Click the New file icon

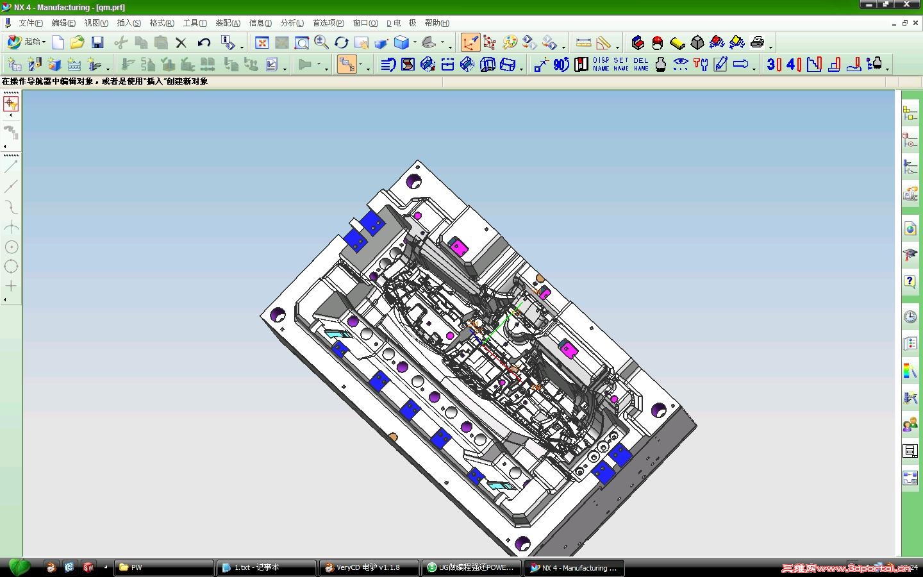(58, 43)
